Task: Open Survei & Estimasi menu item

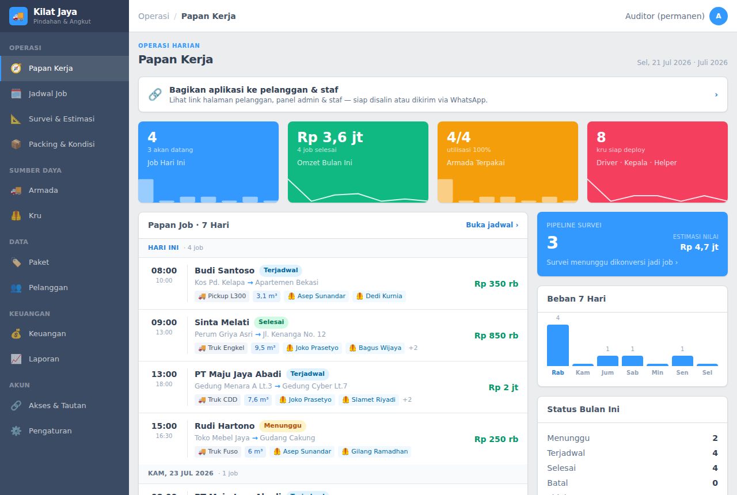Action: click(64, 119)
